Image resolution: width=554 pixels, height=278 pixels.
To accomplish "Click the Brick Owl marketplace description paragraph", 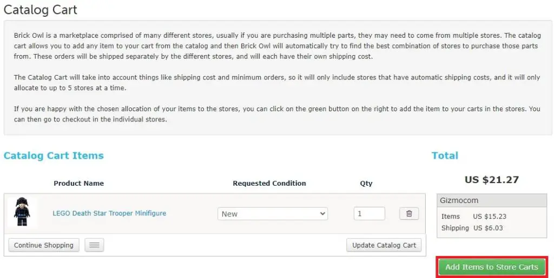I will pyautogui.click(x=278, y=46).
